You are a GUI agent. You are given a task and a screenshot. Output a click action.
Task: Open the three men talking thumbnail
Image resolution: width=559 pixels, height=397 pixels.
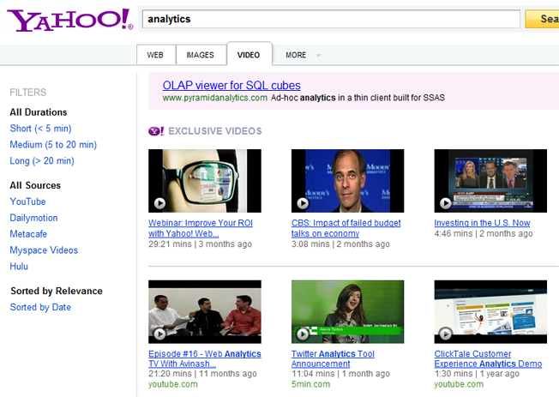(205, 312)
